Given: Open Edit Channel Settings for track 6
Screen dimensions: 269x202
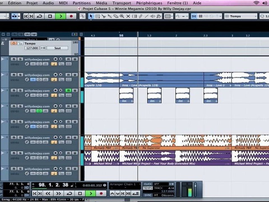Looking at the screenshot, I should pyautogui.click(x=27, y=142).
